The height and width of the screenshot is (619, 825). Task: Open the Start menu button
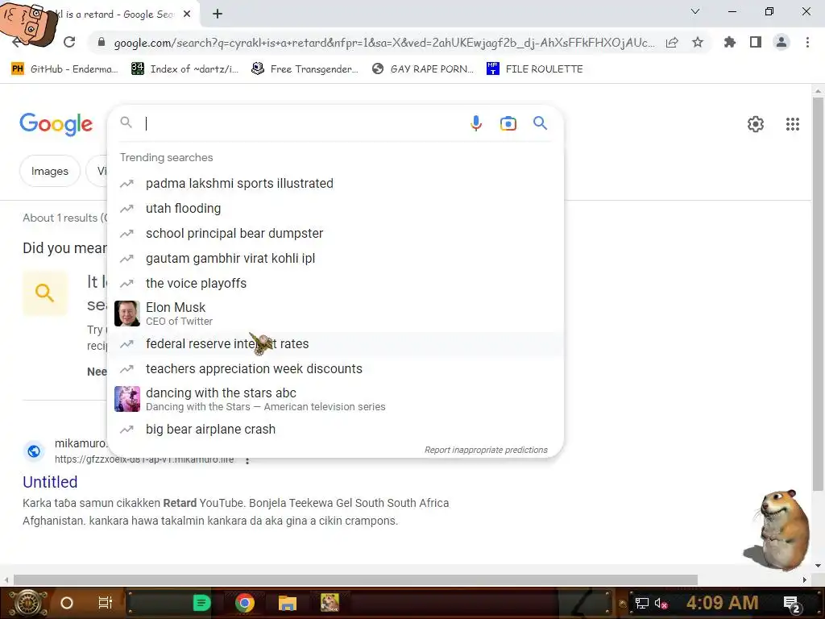27,603
